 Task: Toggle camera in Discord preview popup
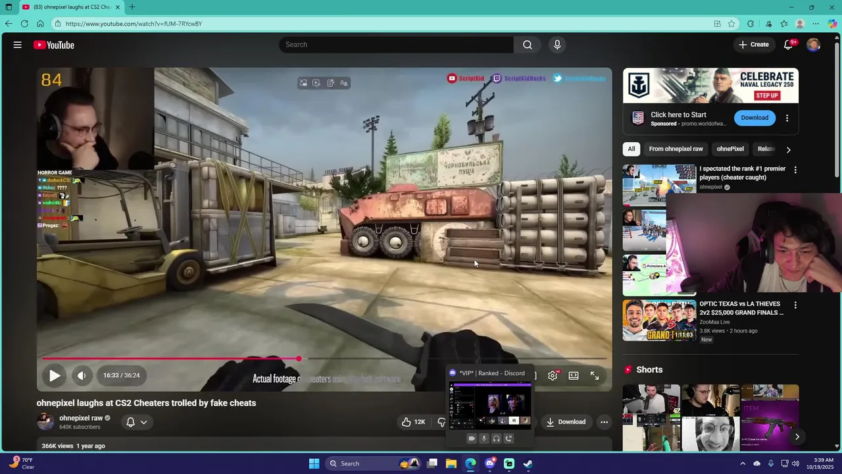coord(472,438)
